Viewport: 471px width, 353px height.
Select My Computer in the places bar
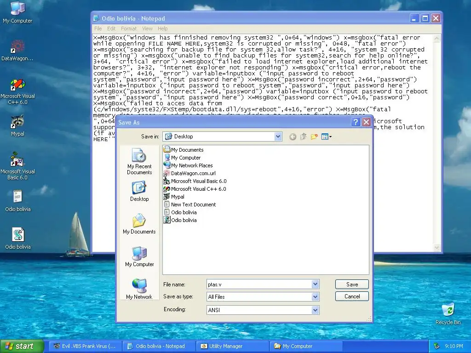[x=139, y=256]
